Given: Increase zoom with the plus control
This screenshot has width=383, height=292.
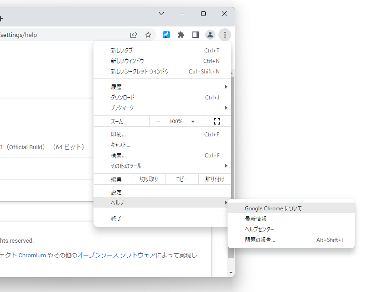Looking at the screenshot, I should 192,121.
